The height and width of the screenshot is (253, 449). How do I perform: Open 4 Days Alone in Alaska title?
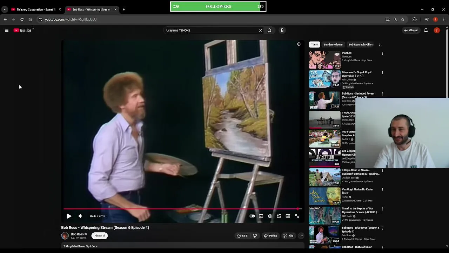(361, 172)
